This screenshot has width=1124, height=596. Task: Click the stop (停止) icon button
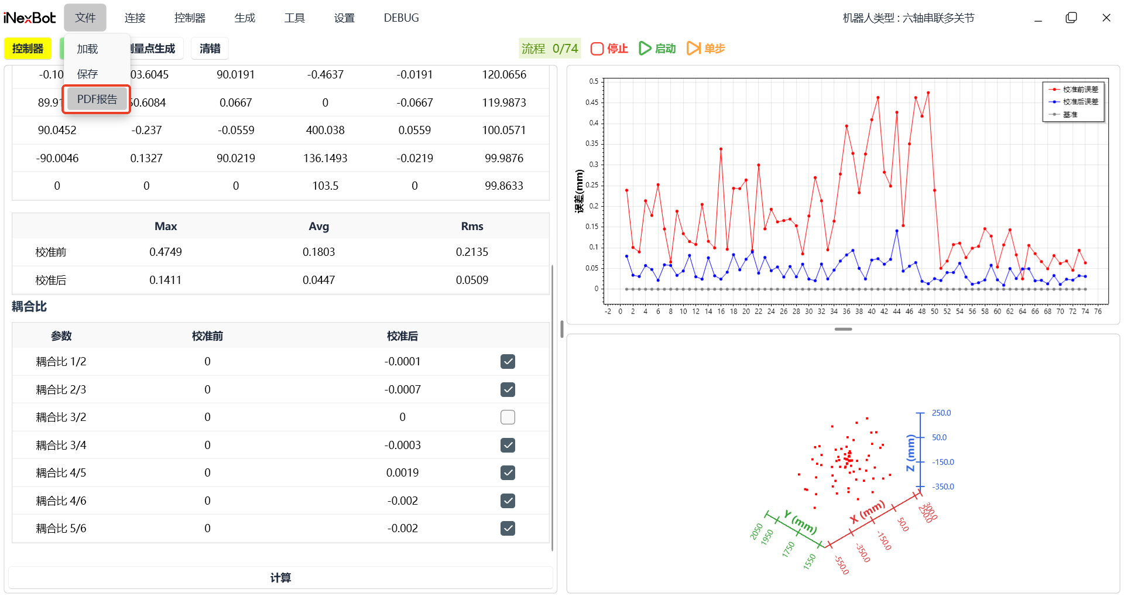tap(597, 49)
